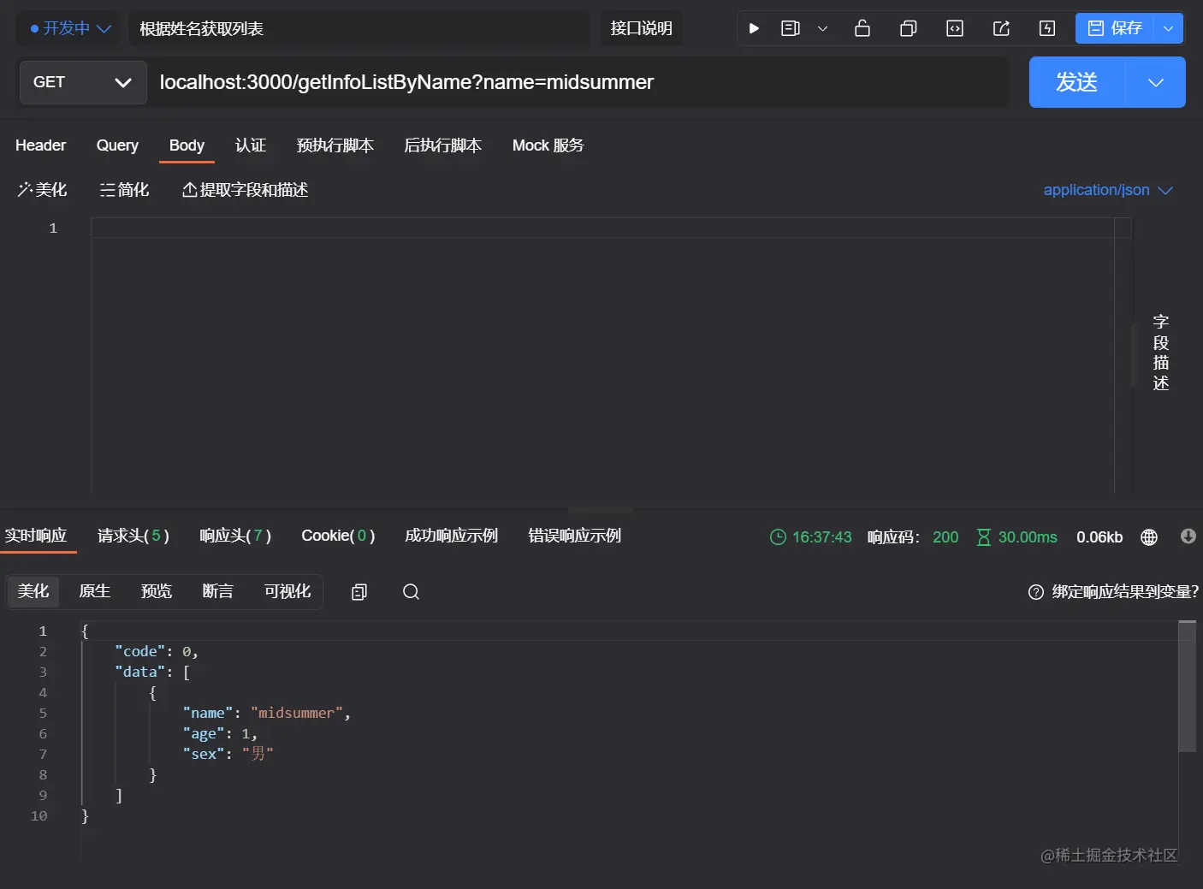Open 接口说明 description button
1203x889 pixels.
coord(641,28)
